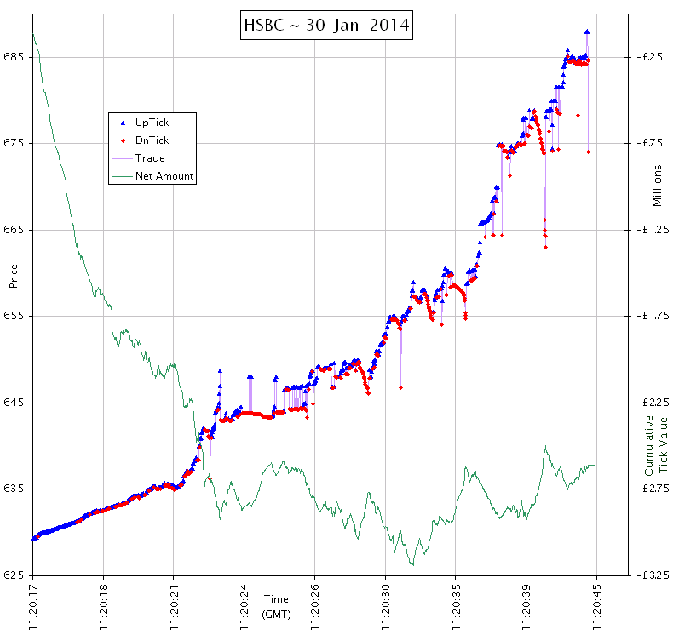This screenshot has width=673, height=635.
Task: Click the 11:20:45 time axis label
Action: [596, 607]
